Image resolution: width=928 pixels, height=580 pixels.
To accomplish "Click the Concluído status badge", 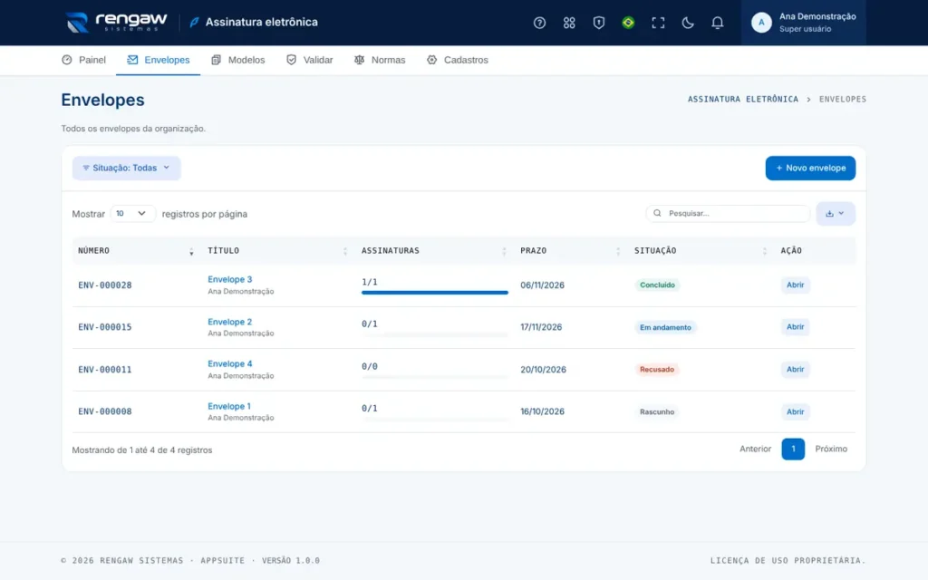I will click(x=657, y=285).
